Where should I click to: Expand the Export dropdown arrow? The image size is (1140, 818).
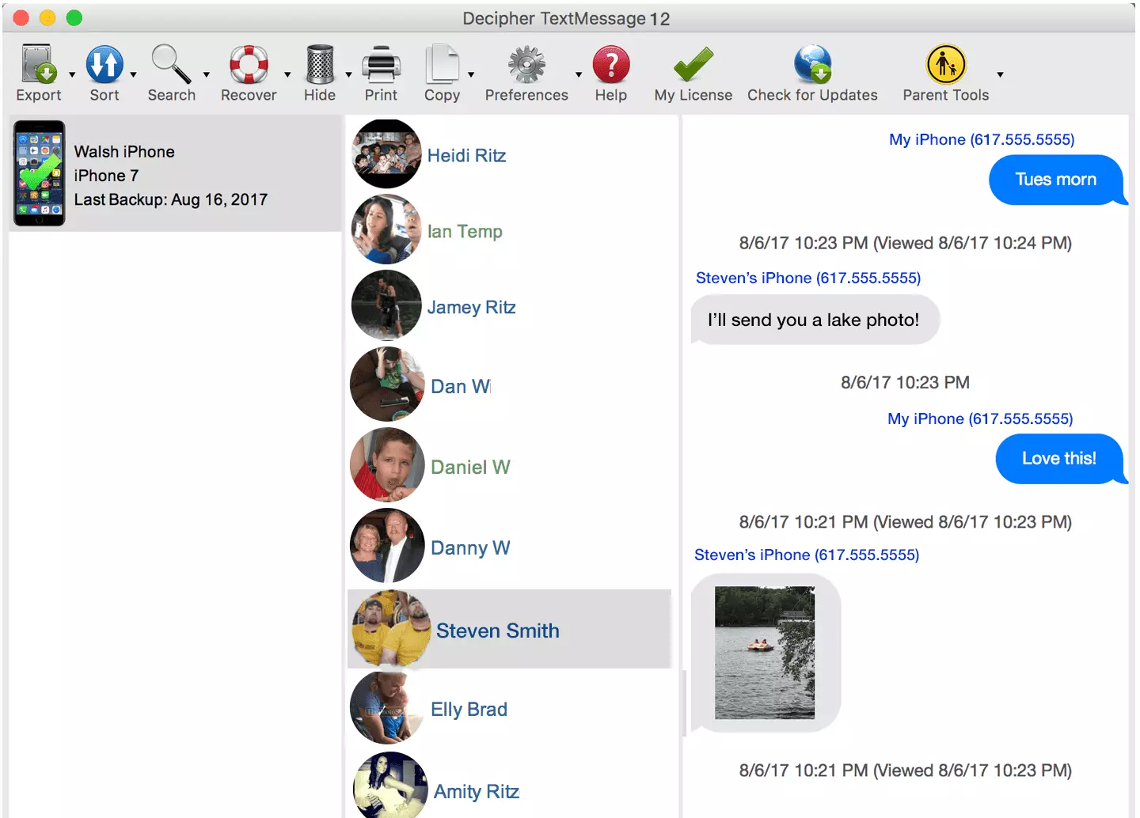(72, 74)
